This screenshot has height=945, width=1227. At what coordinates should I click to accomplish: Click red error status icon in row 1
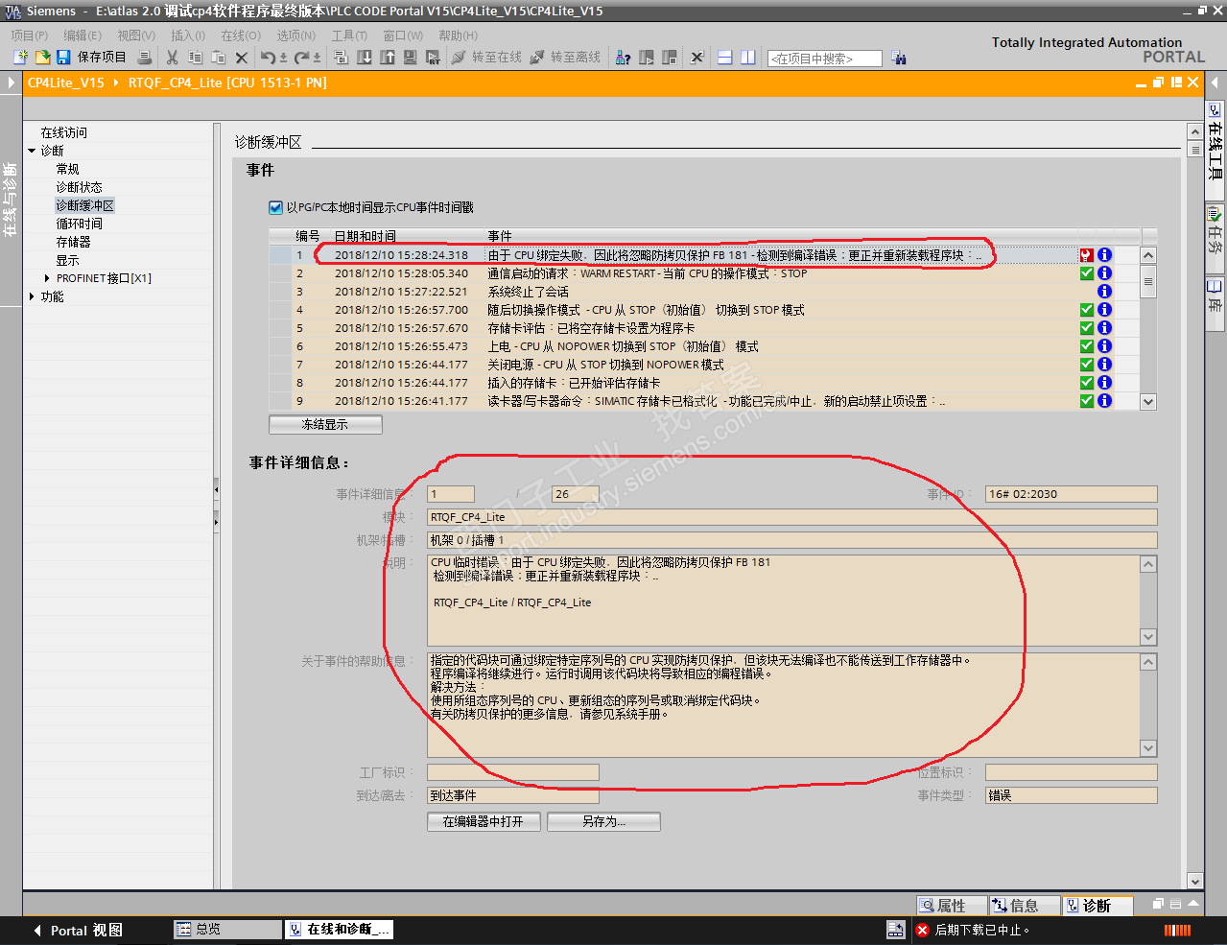(x=1086, y=255)
